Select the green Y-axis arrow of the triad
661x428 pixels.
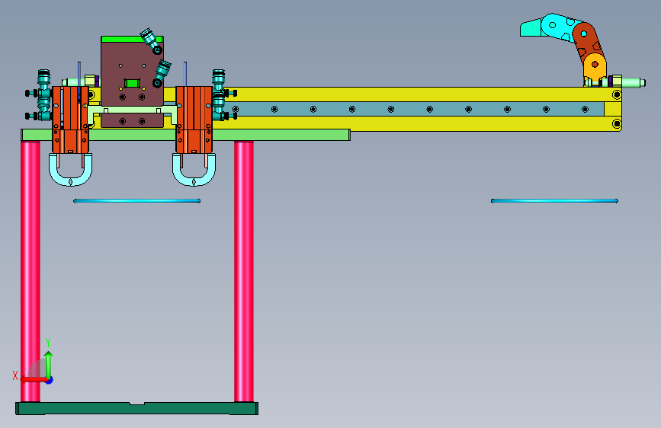click(x=49, y=364)
